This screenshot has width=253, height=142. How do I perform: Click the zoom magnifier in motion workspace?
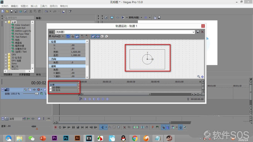click(x=199, y=77)
